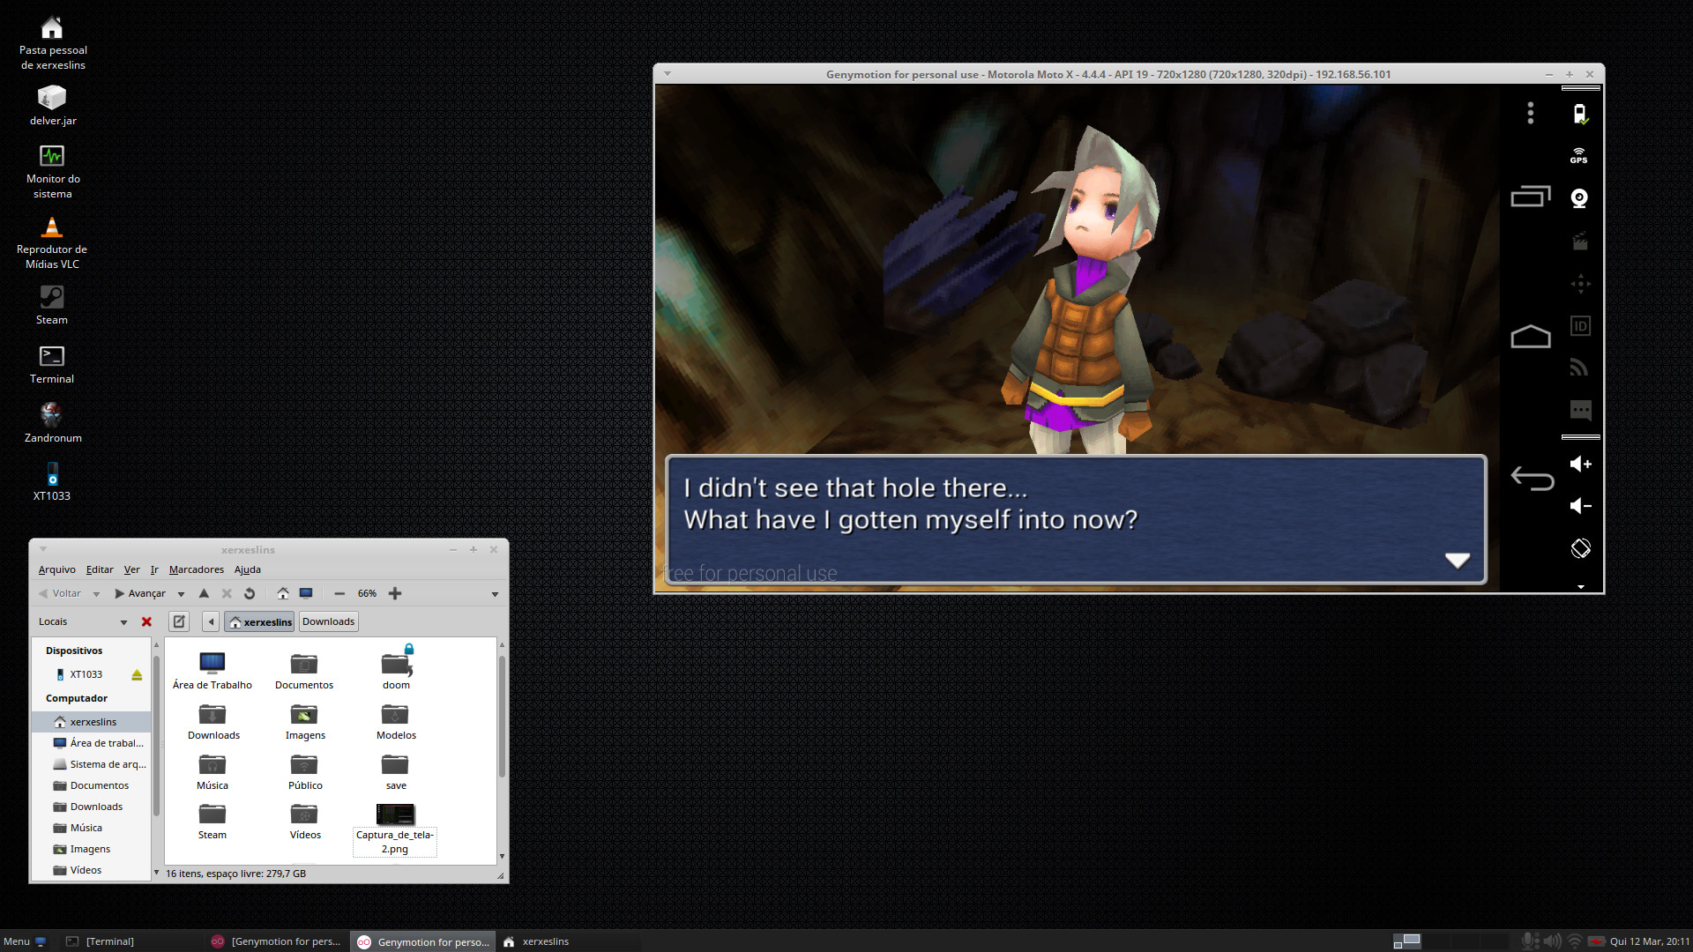The image size is (1693, 952).
Task: Select the Steam desktop icon
Action: pos(52,305)
